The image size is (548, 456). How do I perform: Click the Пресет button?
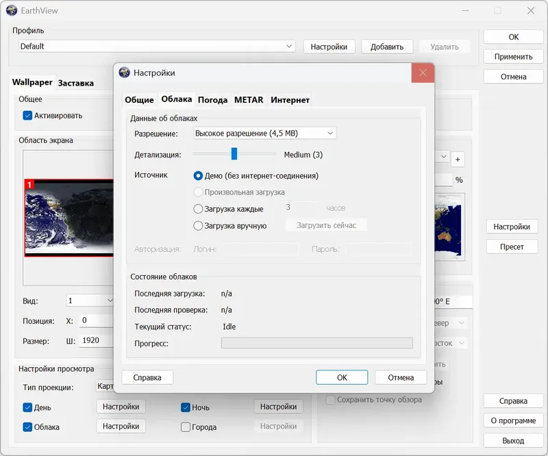click(512, 246)
